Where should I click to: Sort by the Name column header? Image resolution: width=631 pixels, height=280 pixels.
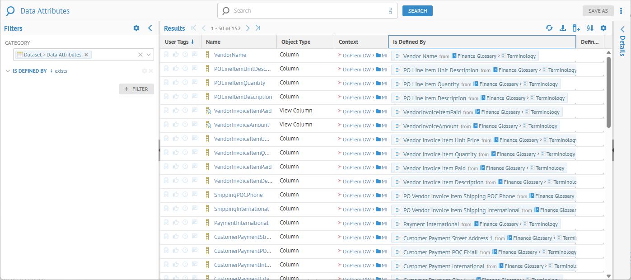[x=213, y=42]
